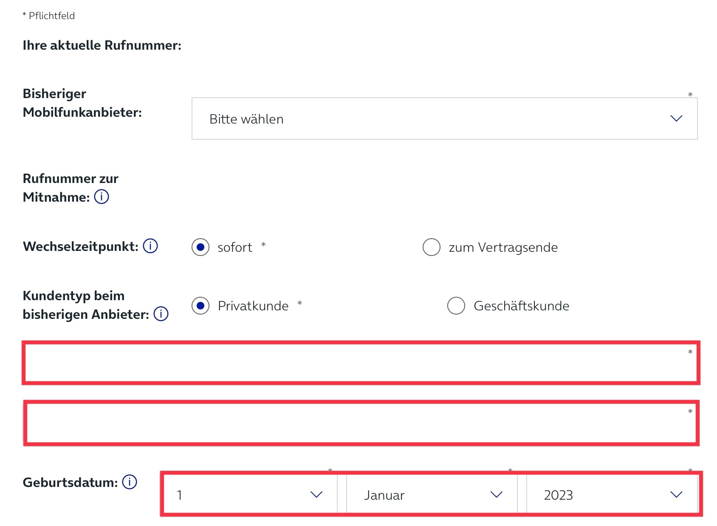The height and width of the screenshot is (526, 717).
Task: Select 'Geschäftskunde' radio button
Action: (x=456, y=306)
